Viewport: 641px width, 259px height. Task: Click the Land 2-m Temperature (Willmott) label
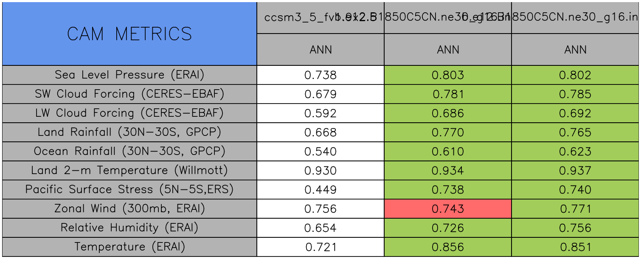click(129, 170)
